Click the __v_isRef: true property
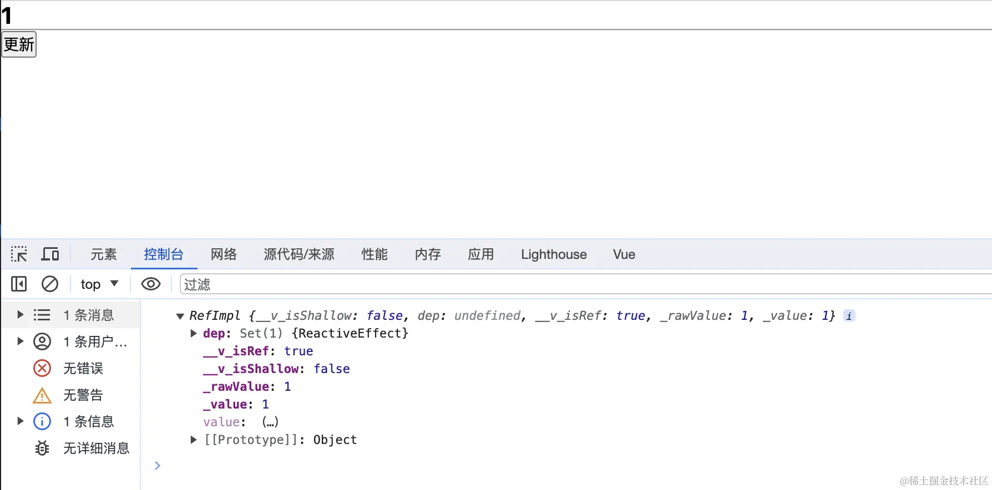 coord(258,351)
